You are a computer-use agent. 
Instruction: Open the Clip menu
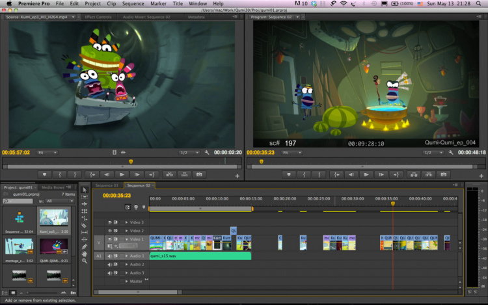(111, 4)
